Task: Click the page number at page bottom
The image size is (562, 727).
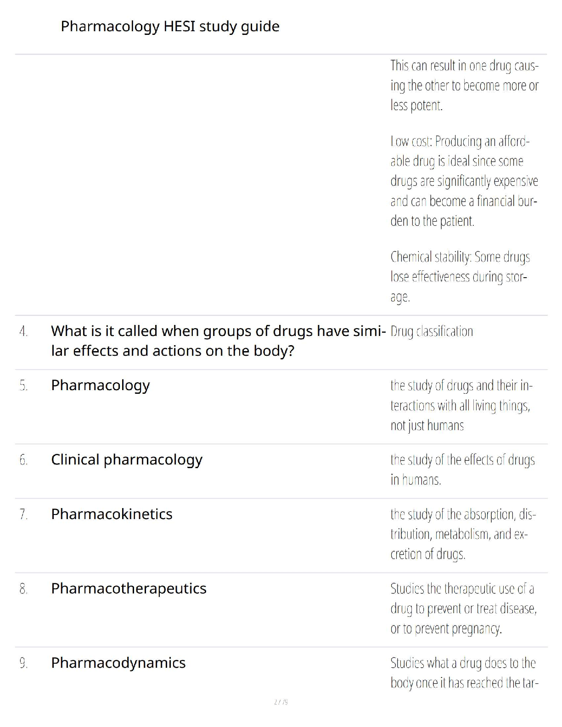Action: (281, 702)
